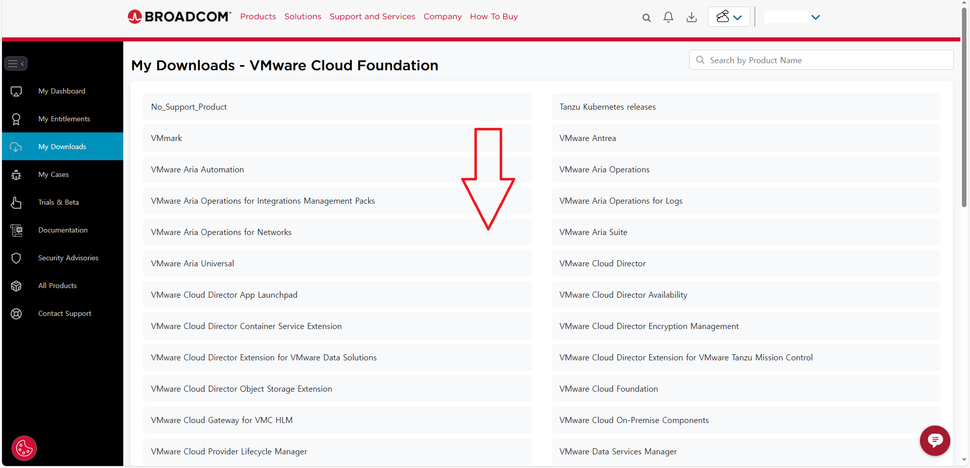This screenshot has width=970, height=468.
Task: Open Security Advisories
Action: click(68, 258)
